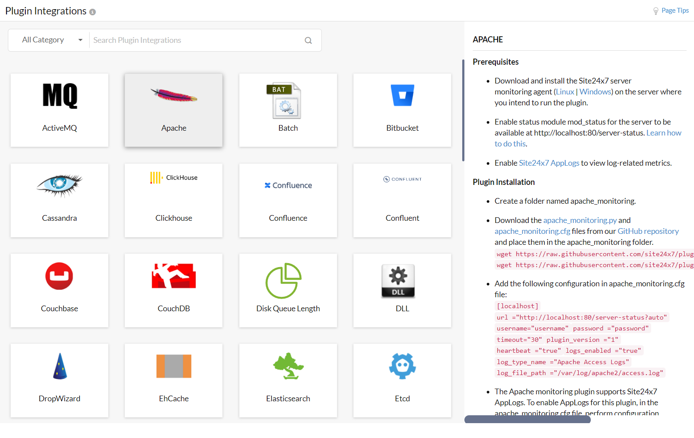Click the 'Clickhouse' card label
Image resolution: width=694 pixels, height=438 pixels.
pos(174,218)
